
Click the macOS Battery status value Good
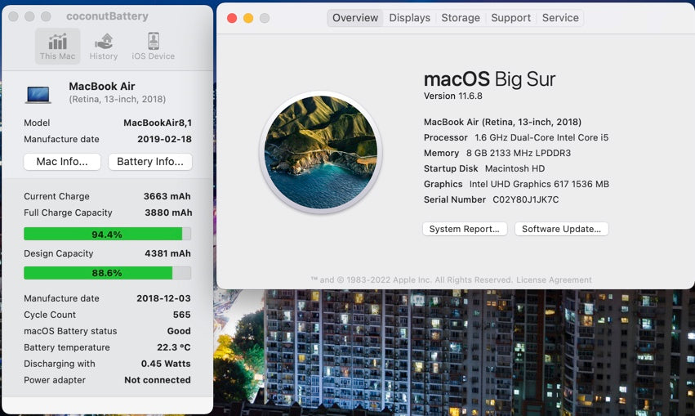point(179,331)
